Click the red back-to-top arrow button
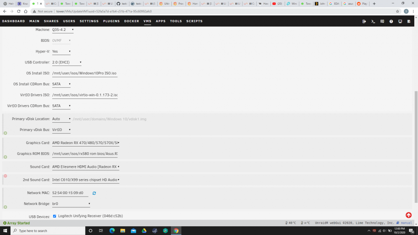The image size is (418, 235). 409,215
